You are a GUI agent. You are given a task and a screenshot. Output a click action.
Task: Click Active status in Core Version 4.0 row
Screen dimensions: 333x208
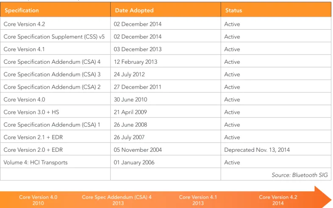[x=232, y=99]
